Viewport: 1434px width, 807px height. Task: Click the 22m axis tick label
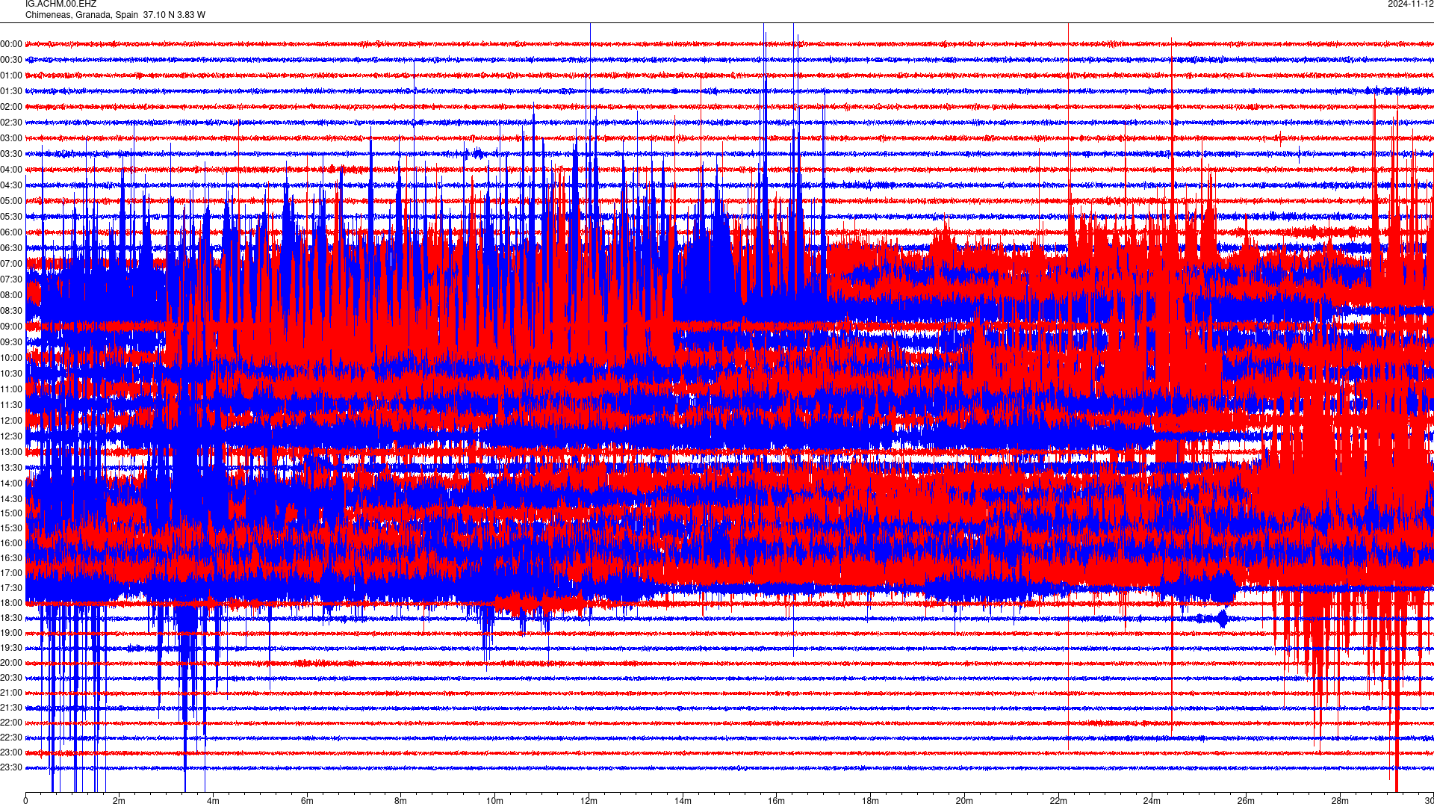[1058, 801]
